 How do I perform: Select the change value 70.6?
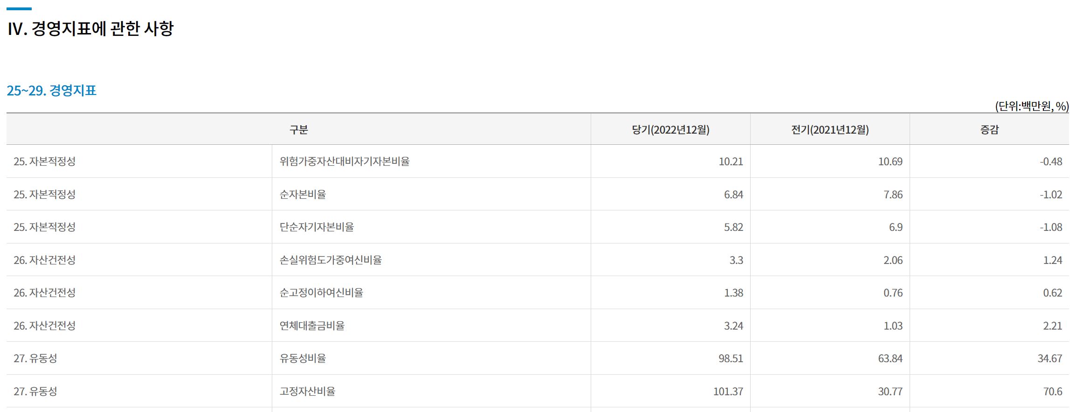coord(1053,392)
